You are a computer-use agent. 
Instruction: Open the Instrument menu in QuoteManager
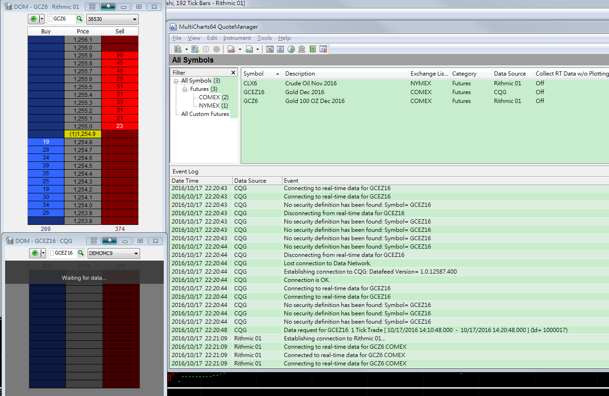coord(237,38)
